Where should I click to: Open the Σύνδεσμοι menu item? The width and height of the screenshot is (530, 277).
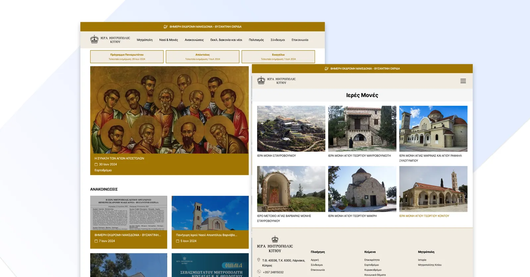pos(278,40)
